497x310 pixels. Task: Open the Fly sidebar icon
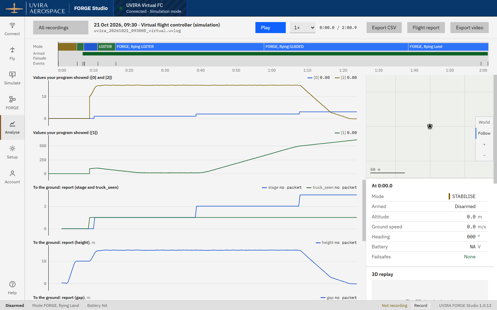coord(12,54)
